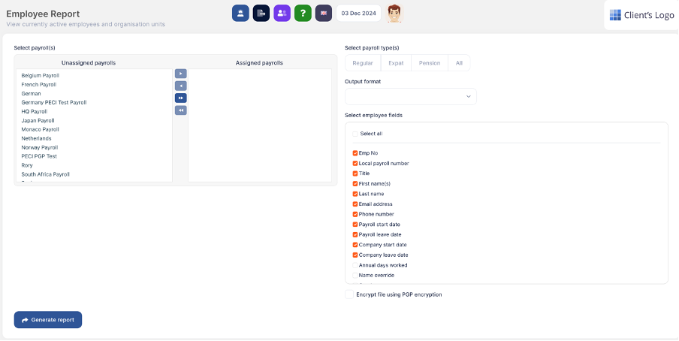This screenshot has width=679, height=341.
Task: Click the 03 Dec 2024 date field
Action: point(358,13)
